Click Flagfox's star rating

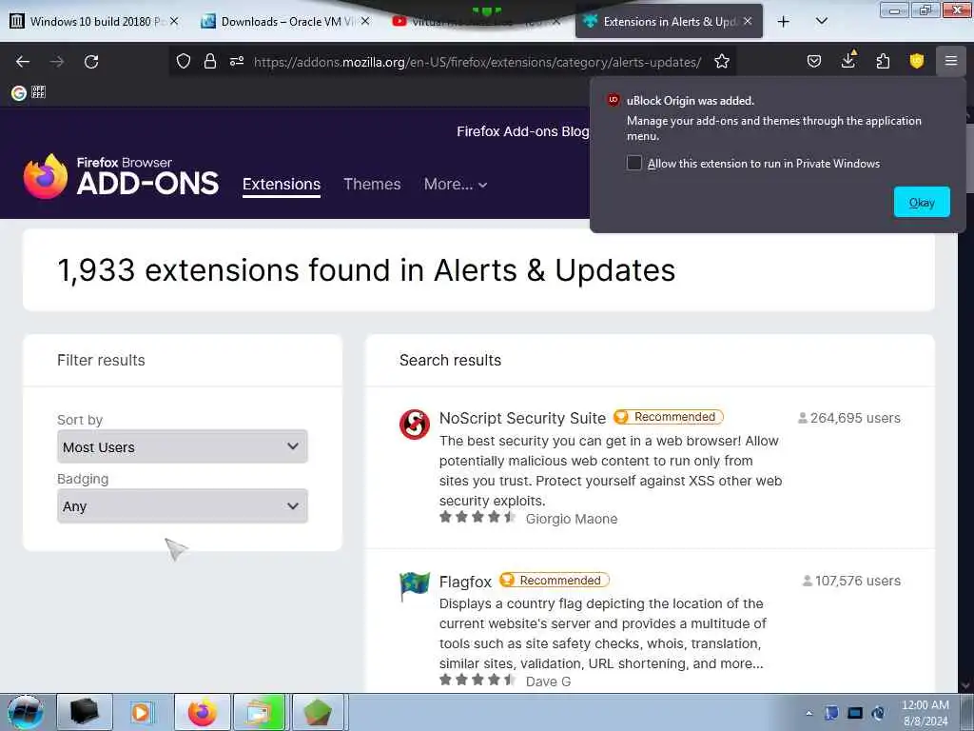(x=477, y=680)
